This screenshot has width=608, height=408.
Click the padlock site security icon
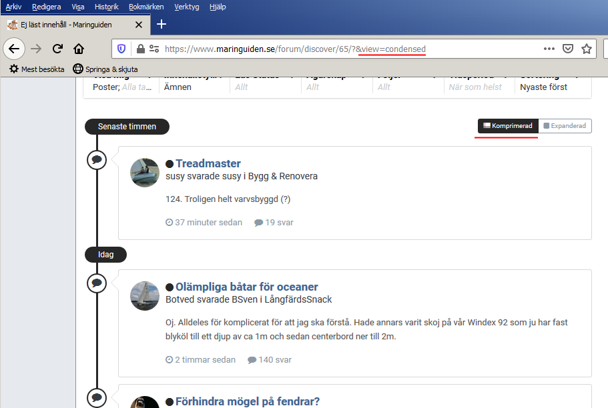140,49
